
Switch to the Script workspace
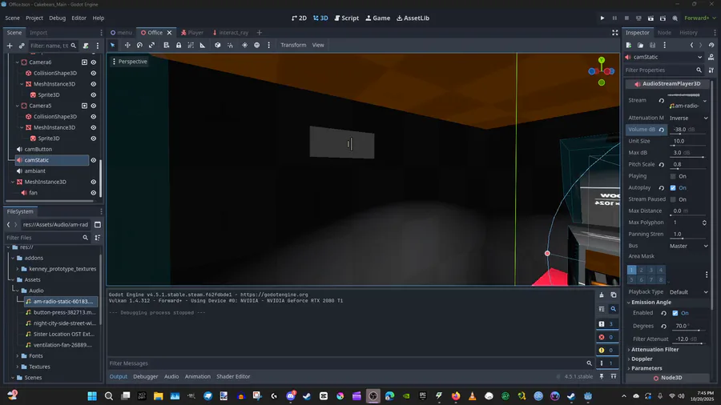pos(347,18)
